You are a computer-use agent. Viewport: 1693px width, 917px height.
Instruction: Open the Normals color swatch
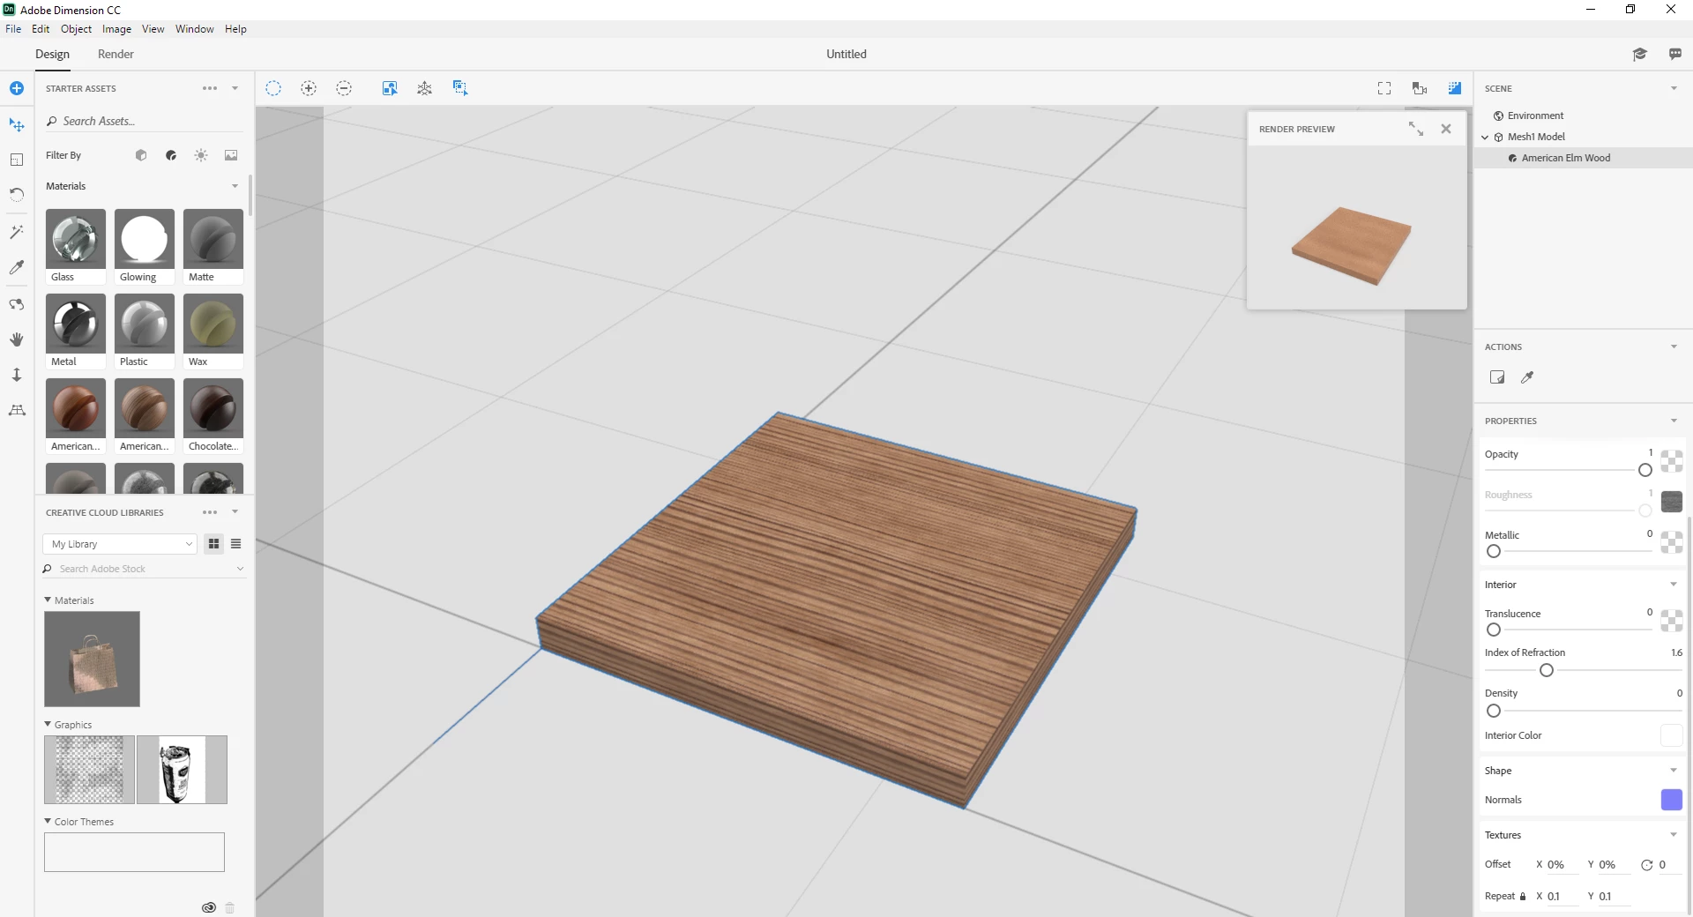tap(1672, 800)
